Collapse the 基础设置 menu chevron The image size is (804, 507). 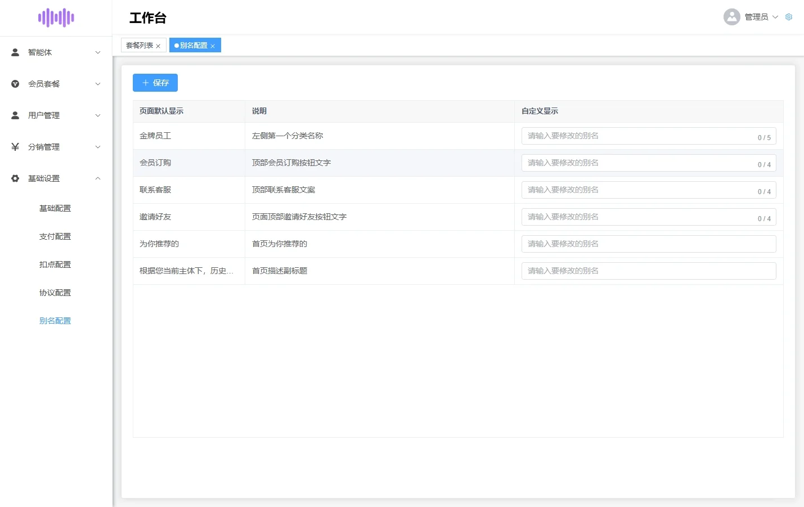tap(98, 178)
